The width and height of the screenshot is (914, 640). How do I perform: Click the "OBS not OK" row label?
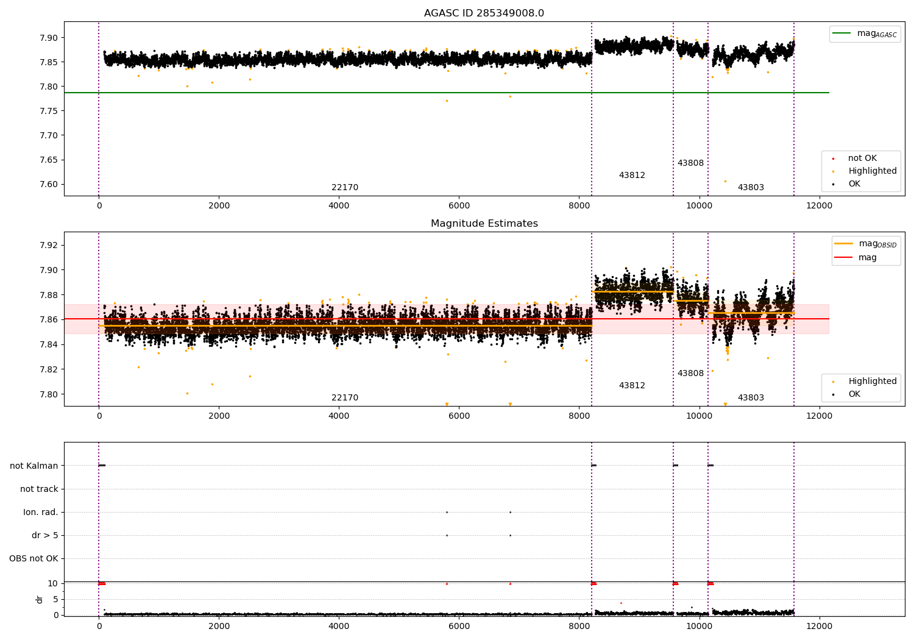tap(34, 558)
